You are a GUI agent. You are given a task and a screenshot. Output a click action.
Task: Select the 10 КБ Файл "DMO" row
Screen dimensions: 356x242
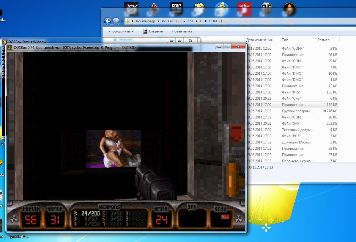[292, 74]
